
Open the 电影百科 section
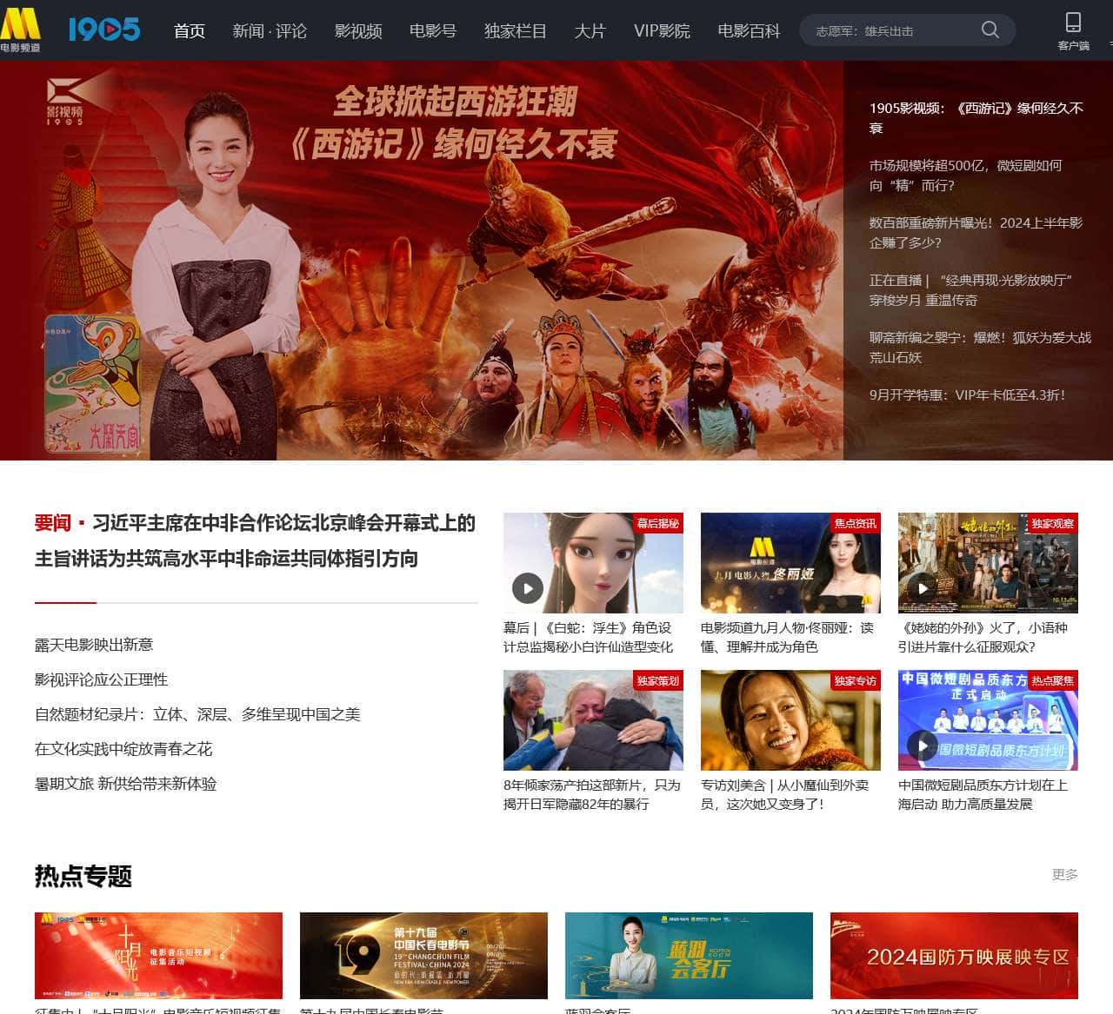[749, 31]
